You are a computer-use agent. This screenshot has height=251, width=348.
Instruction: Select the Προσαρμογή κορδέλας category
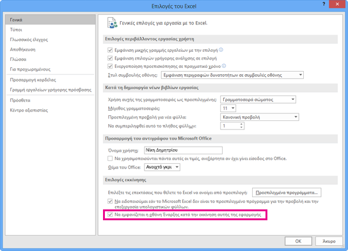(51, 80)
